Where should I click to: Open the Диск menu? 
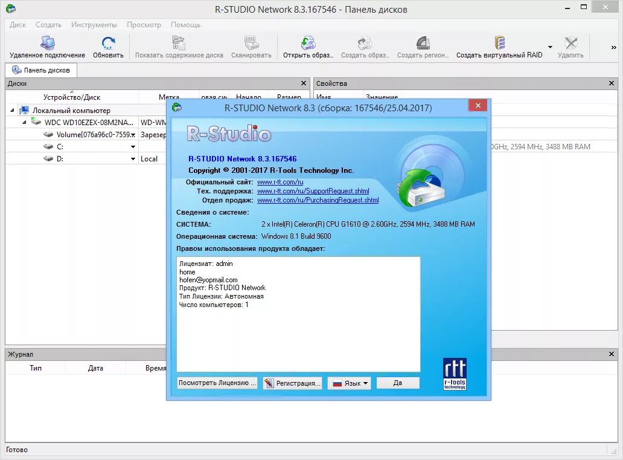tap(18, 25)
